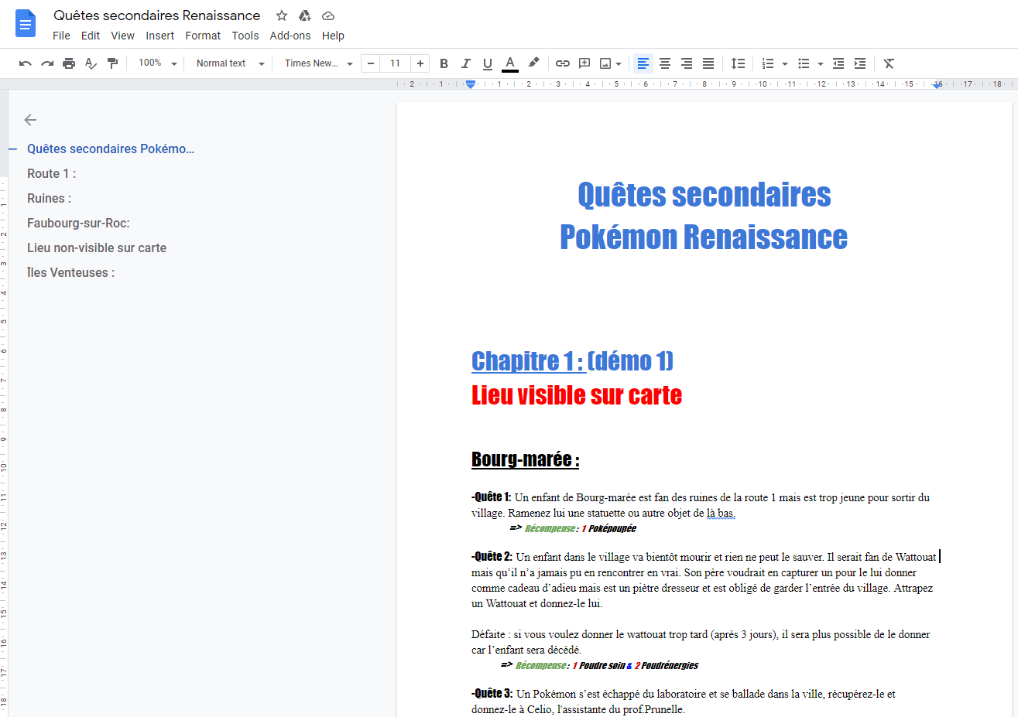Jump to Îles Venteuses outline heading
1018x717 pixels.
click(70, 272)
